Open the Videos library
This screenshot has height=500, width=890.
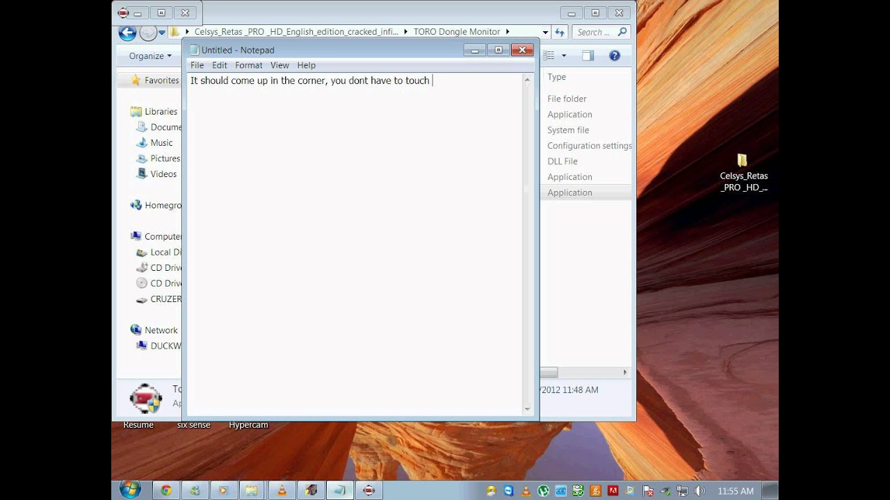tap(156, 174)
